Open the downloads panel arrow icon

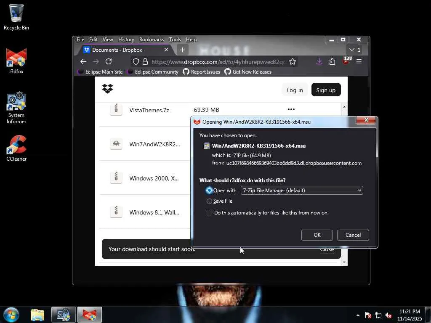(x=319, y=61)
